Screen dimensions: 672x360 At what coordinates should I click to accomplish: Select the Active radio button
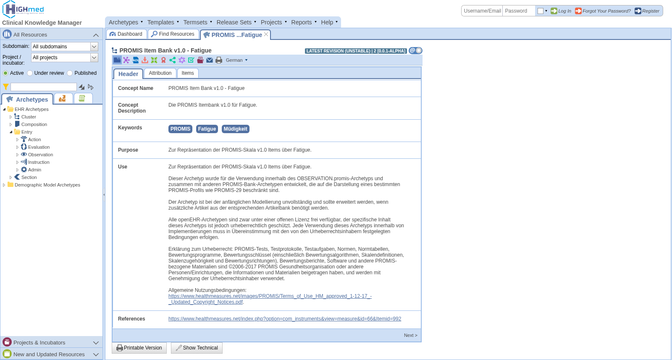pos(5,73)
